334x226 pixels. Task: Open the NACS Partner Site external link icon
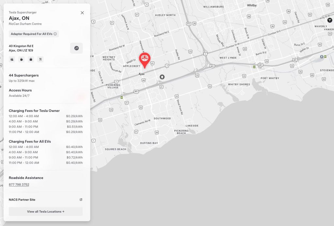coord(81,200)
